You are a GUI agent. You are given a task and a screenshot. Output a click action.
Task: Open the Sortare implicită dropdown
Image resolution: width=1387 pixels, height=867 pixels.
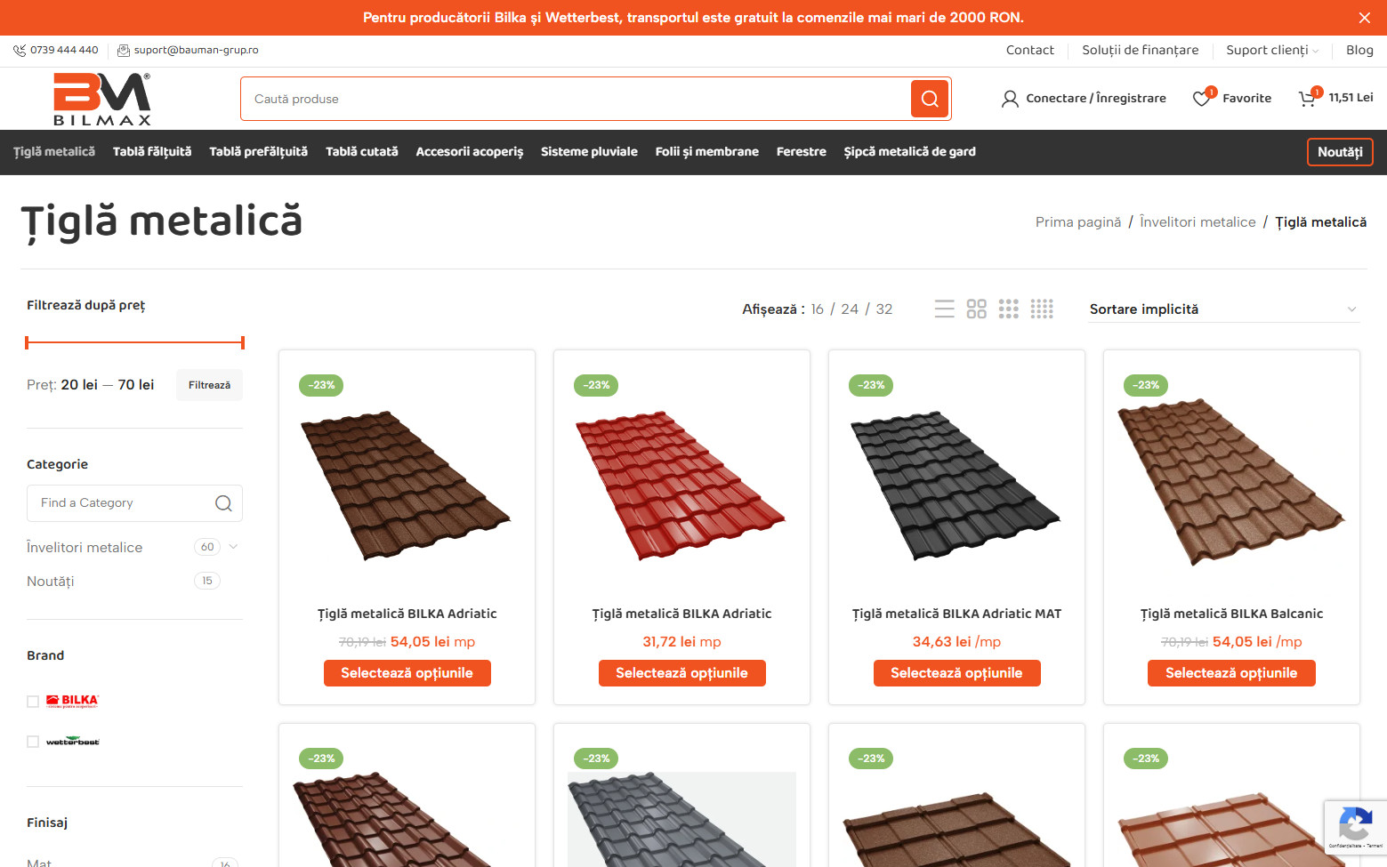tap(1224, 309)
